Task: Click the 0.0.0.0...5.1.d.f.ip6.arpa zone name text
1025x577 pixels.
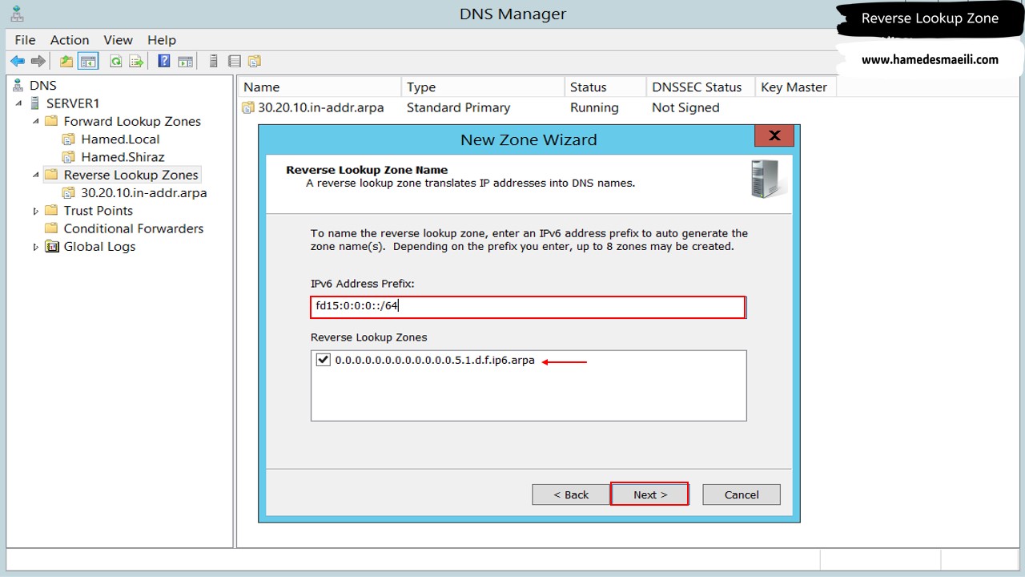Action: click(435, 361)
